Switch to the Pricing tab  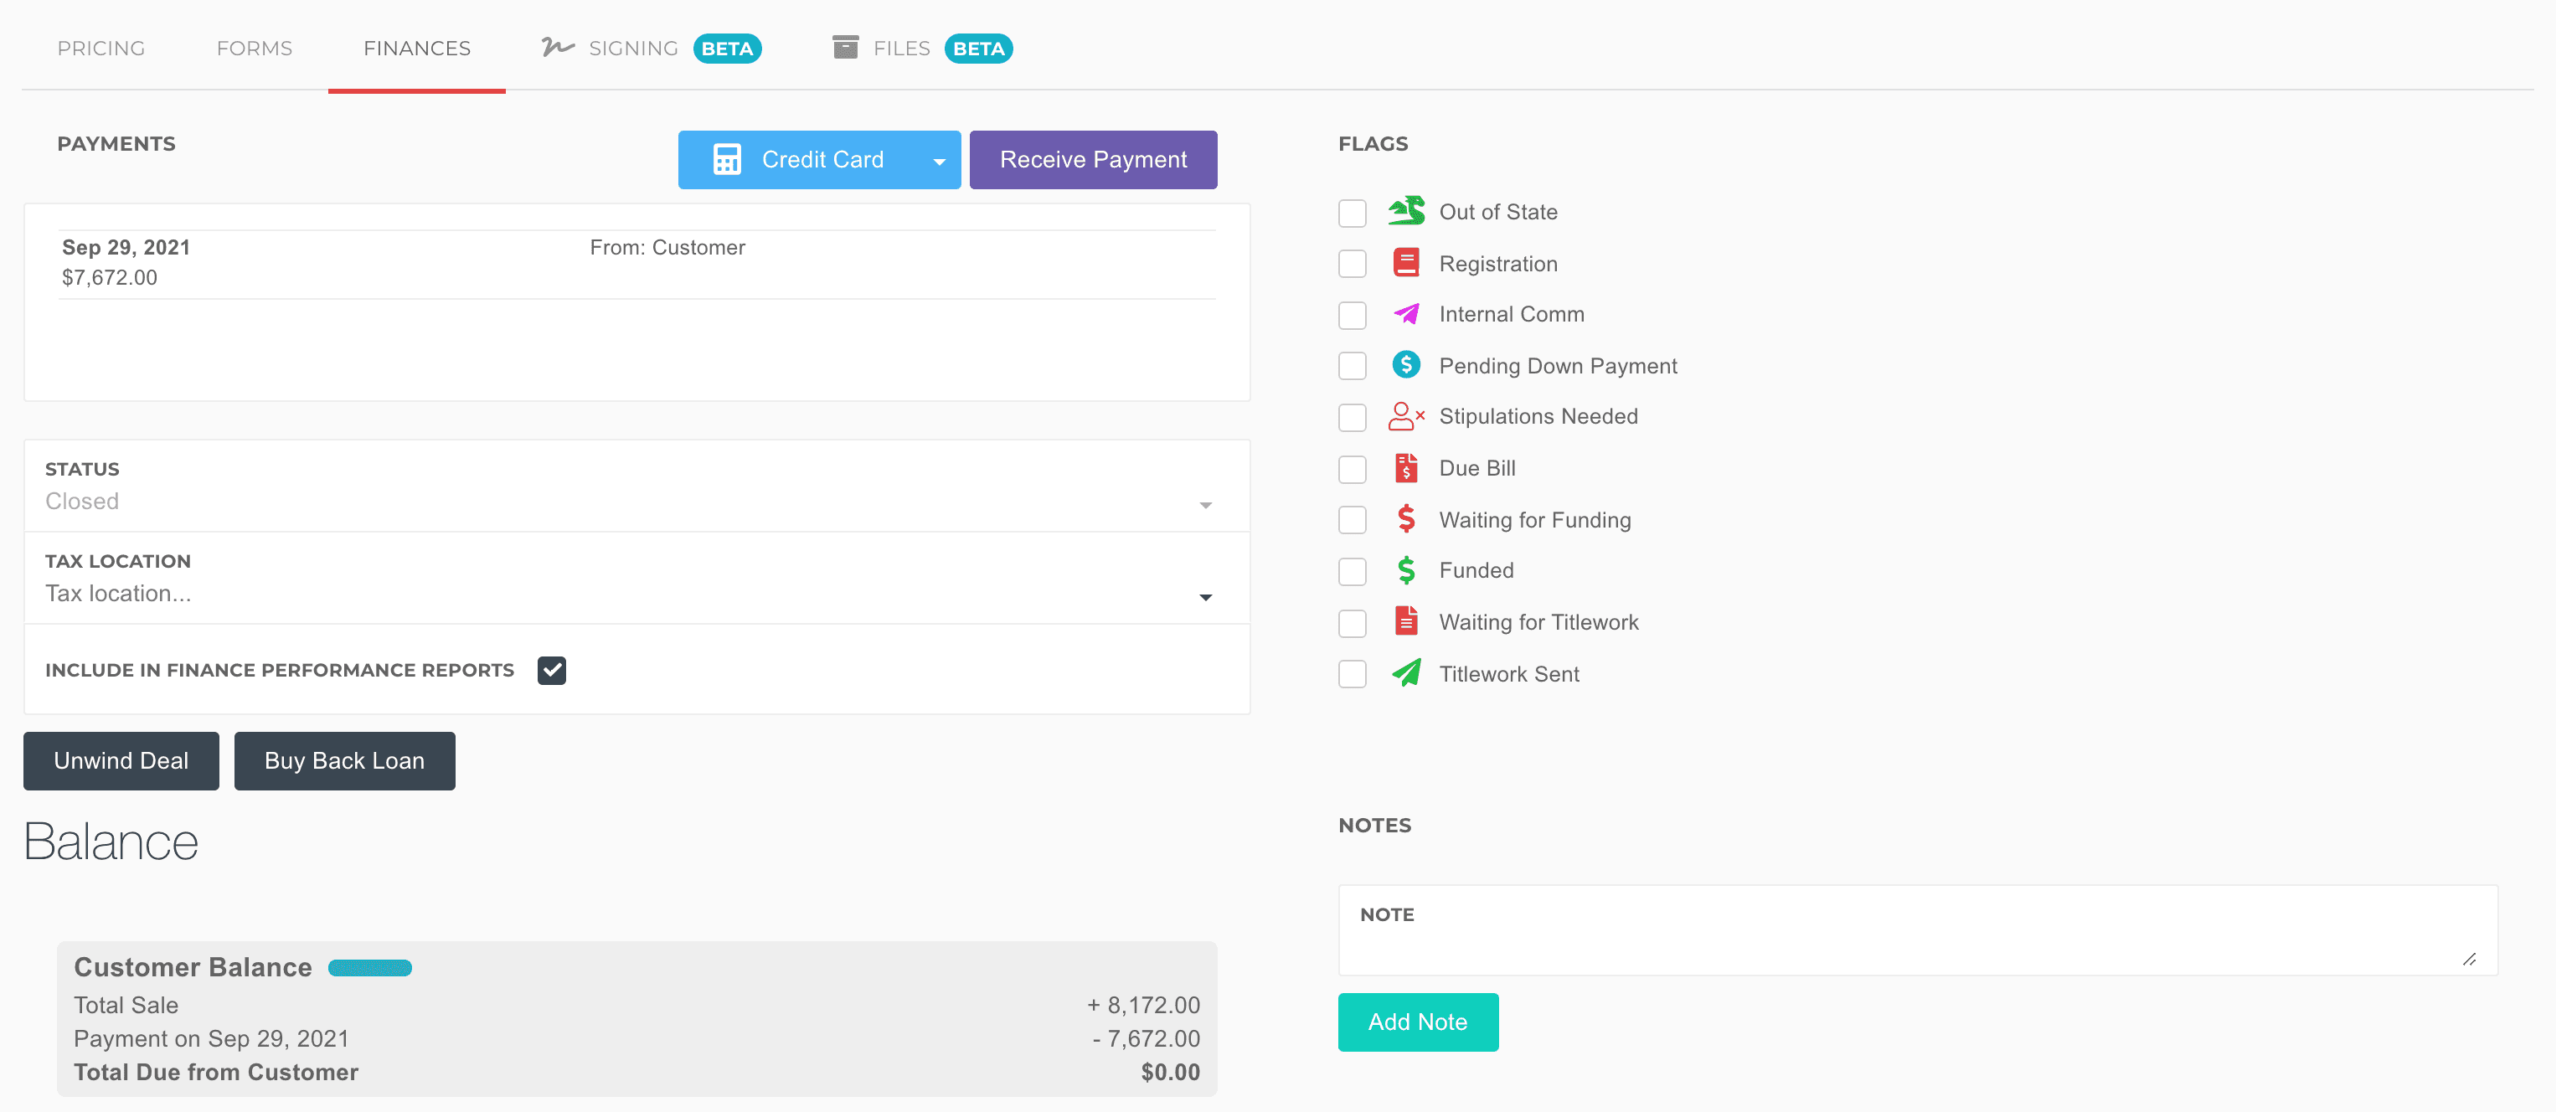pos(101,48)
